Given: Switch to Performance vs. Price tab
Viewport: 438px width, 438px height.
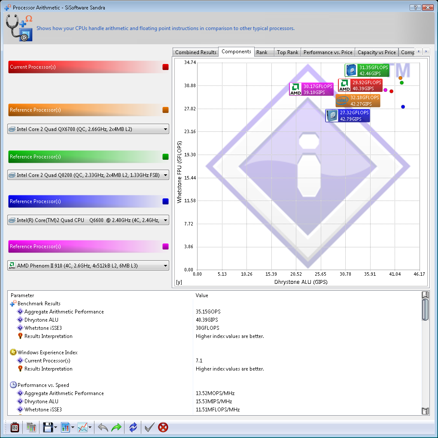Looking at the screenshot, I should (x=328, y=52).
